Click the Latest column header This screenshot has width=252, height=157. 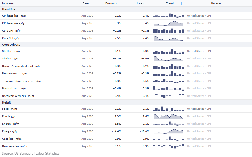(141, 3)
